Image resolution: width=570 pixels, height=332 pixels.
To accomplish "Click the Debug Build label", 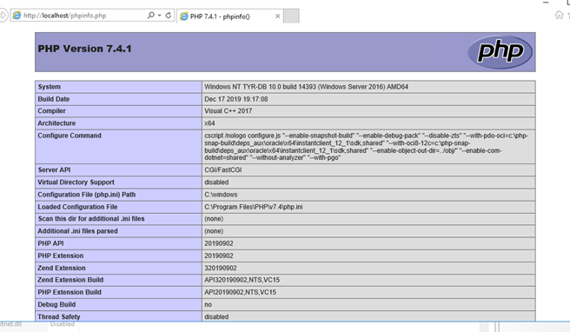I will point(56,304).
